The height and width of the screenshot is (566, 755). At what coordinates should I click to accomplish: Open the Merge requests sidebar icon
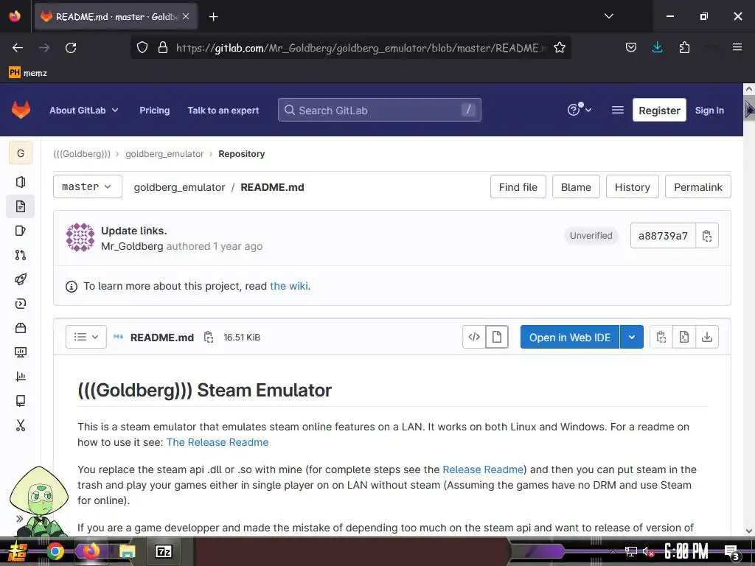[20, 255]
